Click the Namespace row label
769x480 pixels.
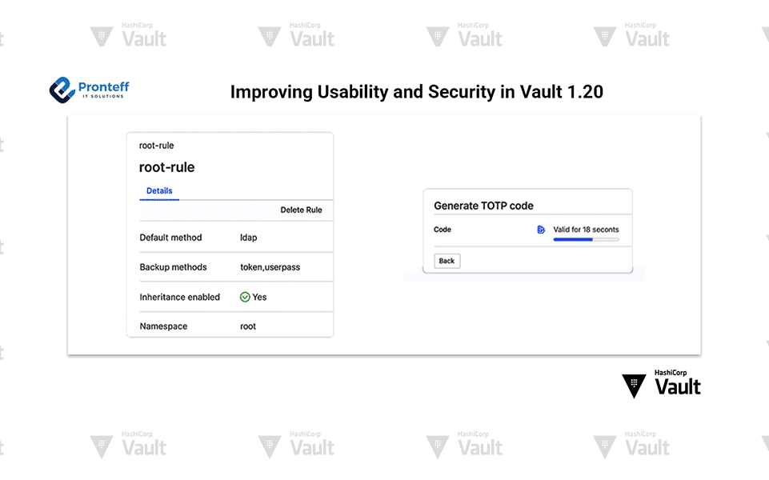click(163, 326)
